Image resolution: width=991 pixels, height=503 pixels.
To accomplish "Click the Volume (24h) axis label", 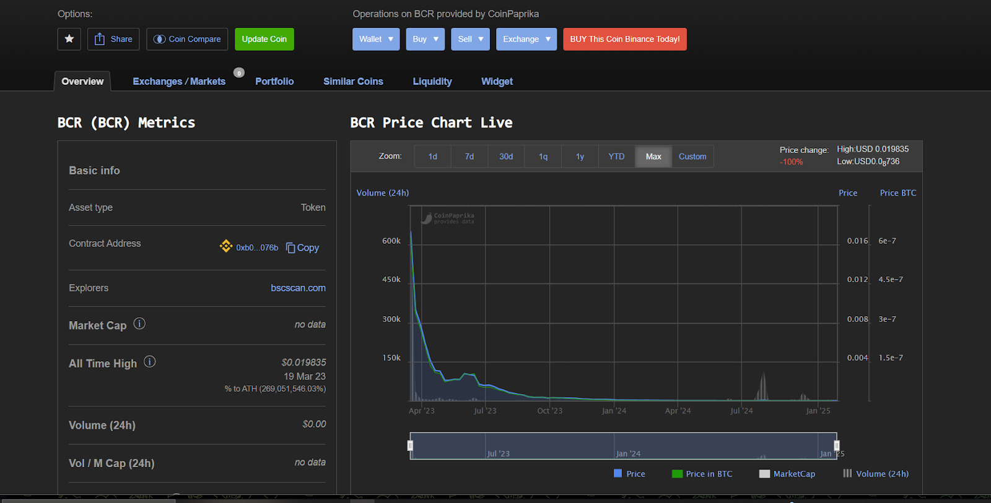I will pos(383,193).
